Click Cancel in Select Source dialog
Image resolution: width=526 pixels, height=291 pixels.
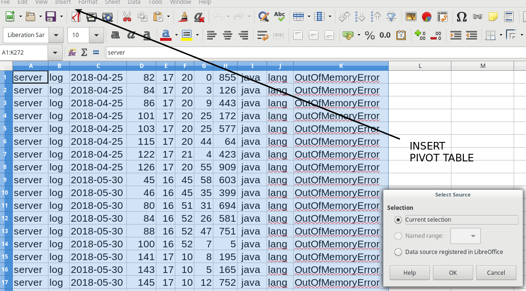pos(496,272)
